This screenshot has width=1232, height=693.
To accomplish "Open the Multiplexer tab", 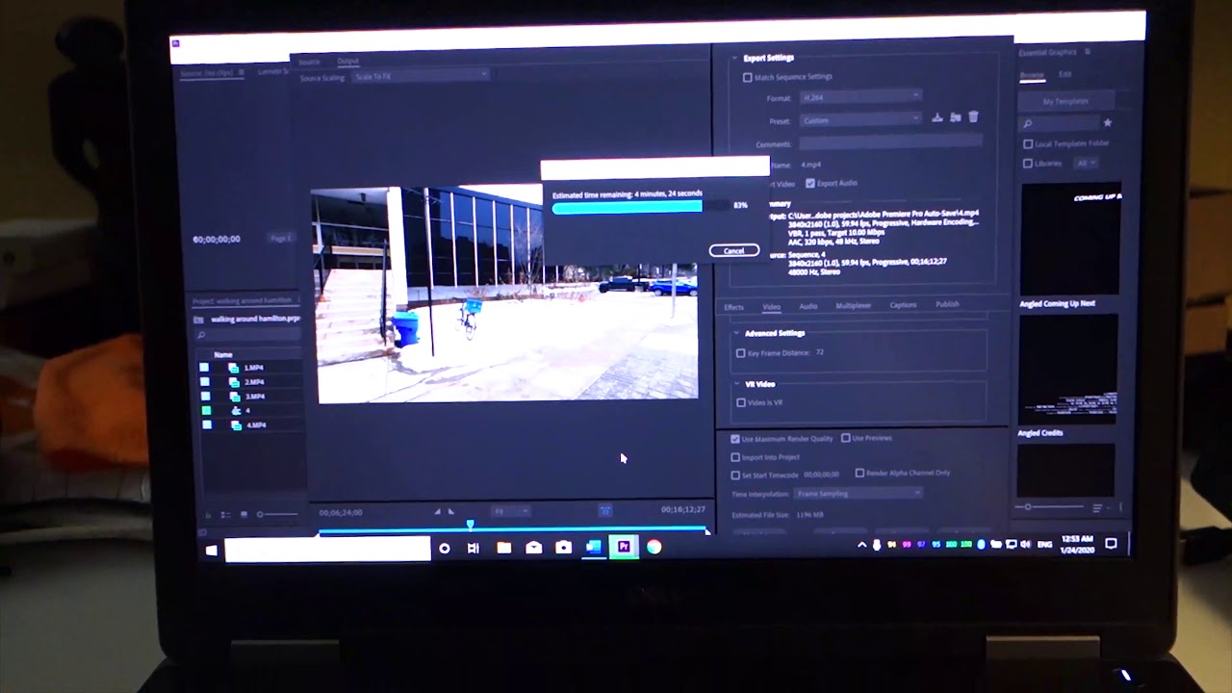I will (854, 305).
